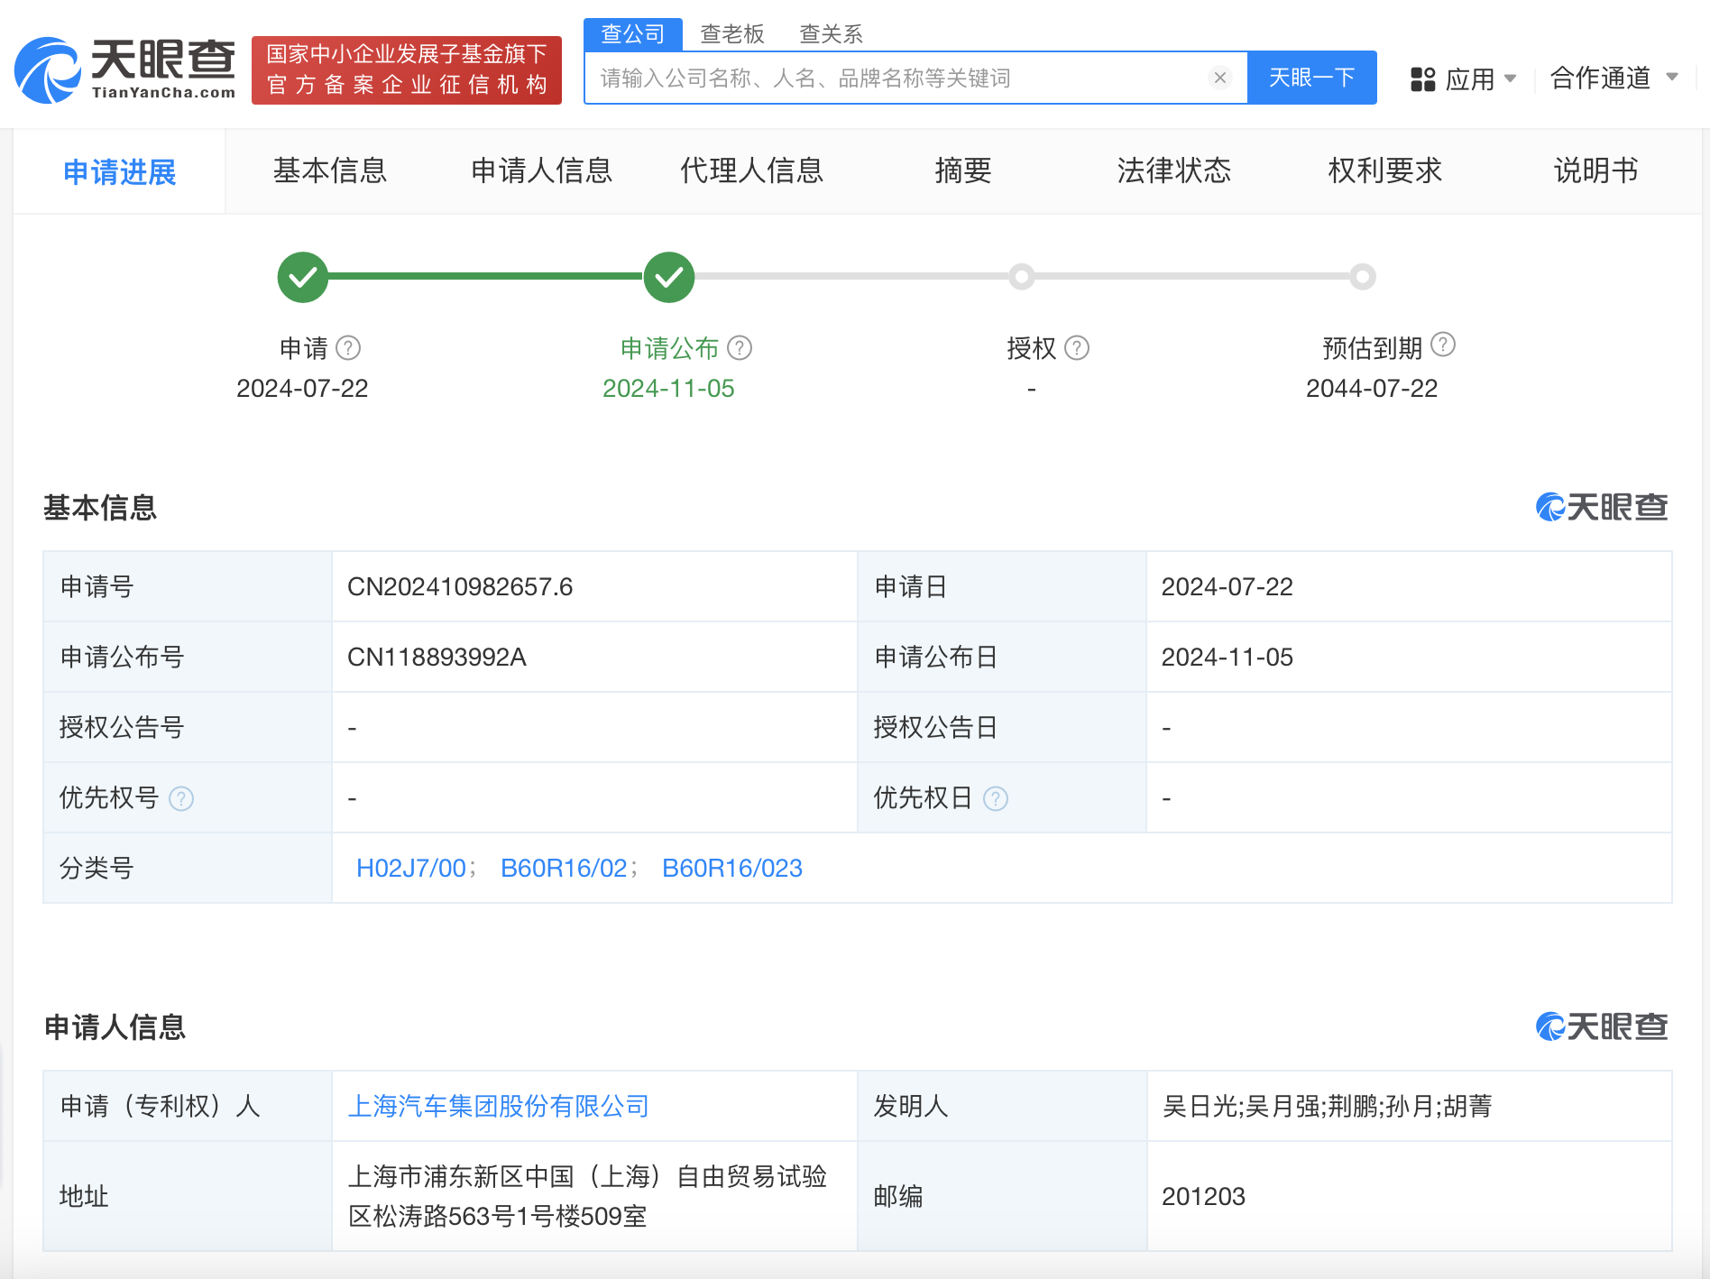Open the 应用 dropdown menu
Viewport: 1710px width, 1279px height.
[1463, 79]
